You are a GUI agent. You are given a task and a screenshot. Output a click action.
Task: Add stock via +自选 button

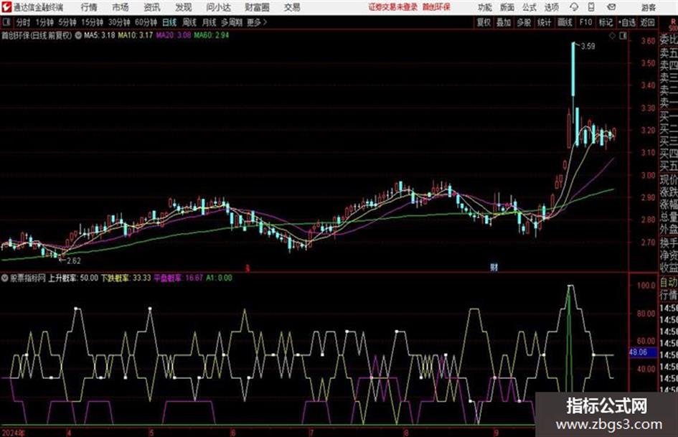coord(627,22)
